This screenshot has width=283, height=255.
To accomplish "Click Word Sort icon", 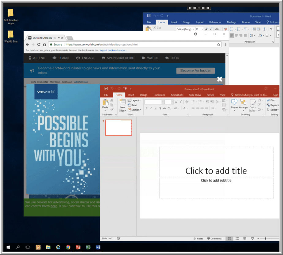I will 265,29.
